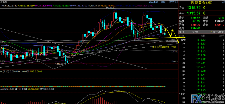This screenshot has height=104, width=225.
Task: Select the :48 tick price 1315.43
Action: point(201,51)
